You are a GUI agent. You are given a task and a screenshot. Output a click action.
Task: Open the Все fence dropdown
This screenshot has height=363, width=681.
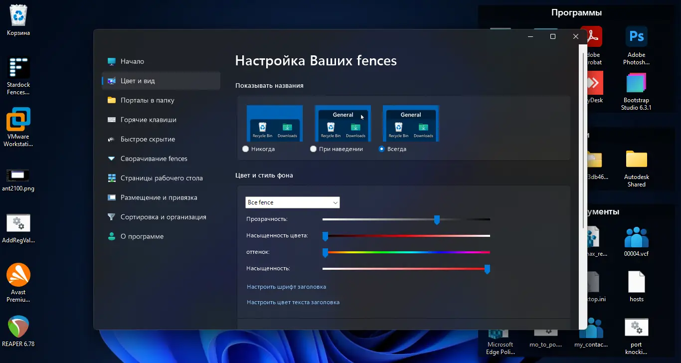tap(293, 202)
